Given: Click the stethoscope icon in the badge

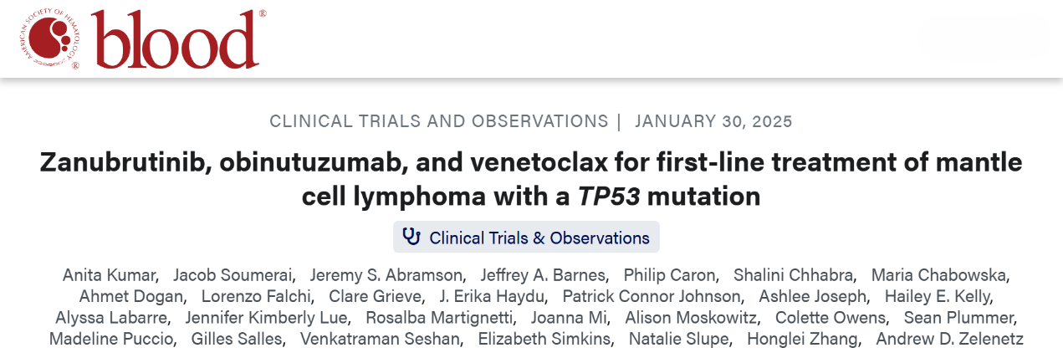Looking at the screenshot, I should (411, 238).
